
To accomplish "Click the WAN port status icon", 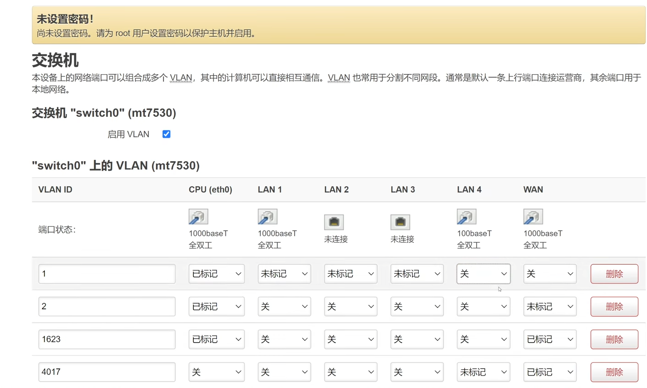I will [x=533, y=217].
